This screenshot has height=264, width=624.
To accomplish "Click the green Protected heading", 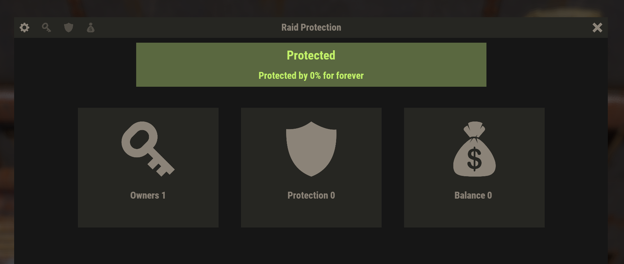I will 311,55.
